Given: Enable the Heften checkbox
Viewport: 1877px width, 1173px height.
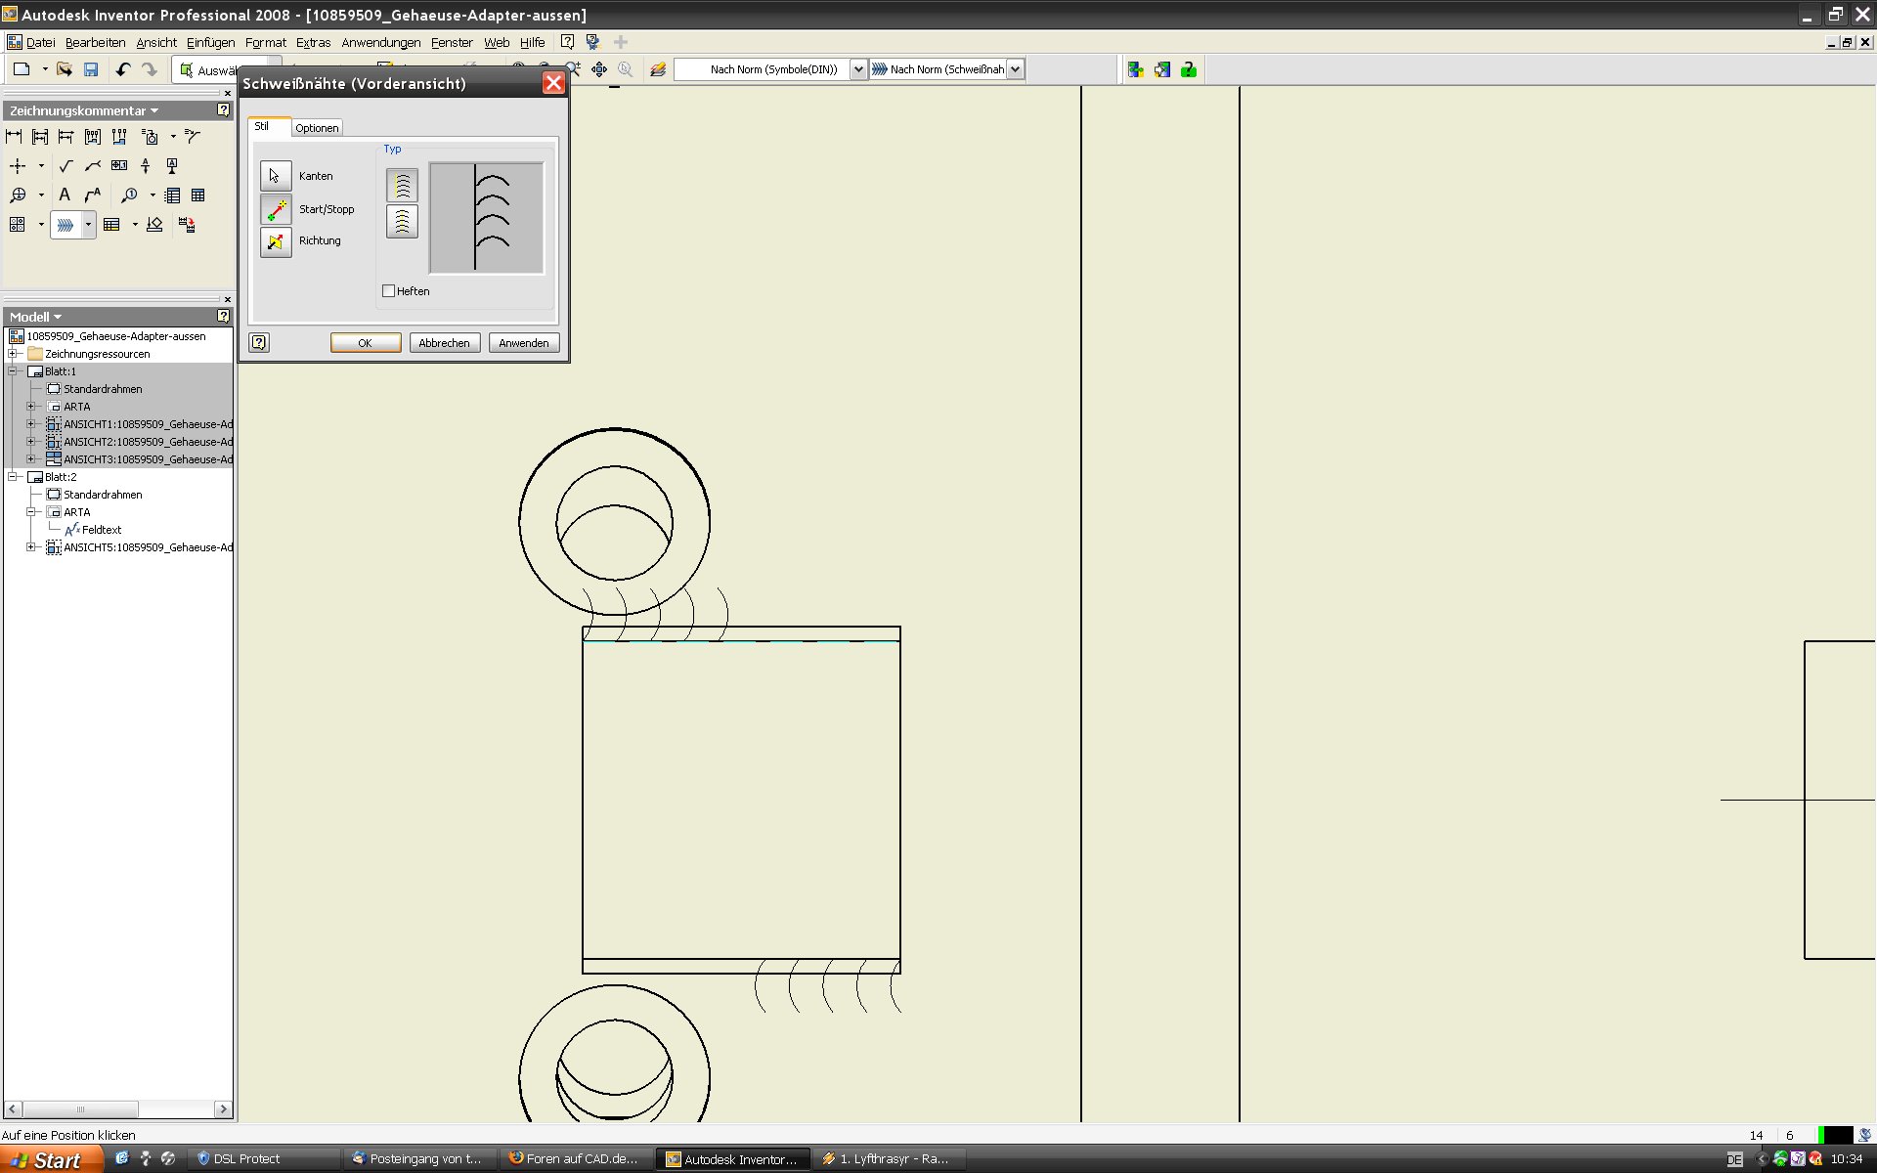Looking at the screenshot, I should pyautogui.click(x=388, y=291).
